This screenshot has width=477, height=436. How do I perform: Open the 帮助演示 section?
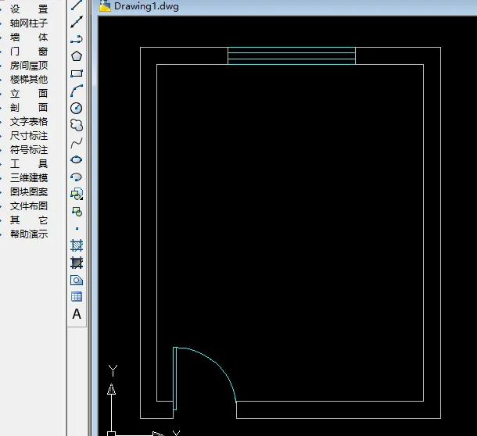click(x=28, y=234)
